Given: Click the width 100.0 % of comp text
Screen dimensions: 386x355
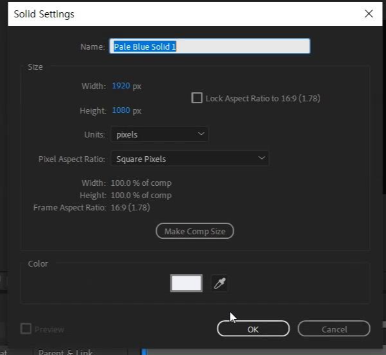Looking at the screenshot, I should pyautogui.click(x=141, y=183).
